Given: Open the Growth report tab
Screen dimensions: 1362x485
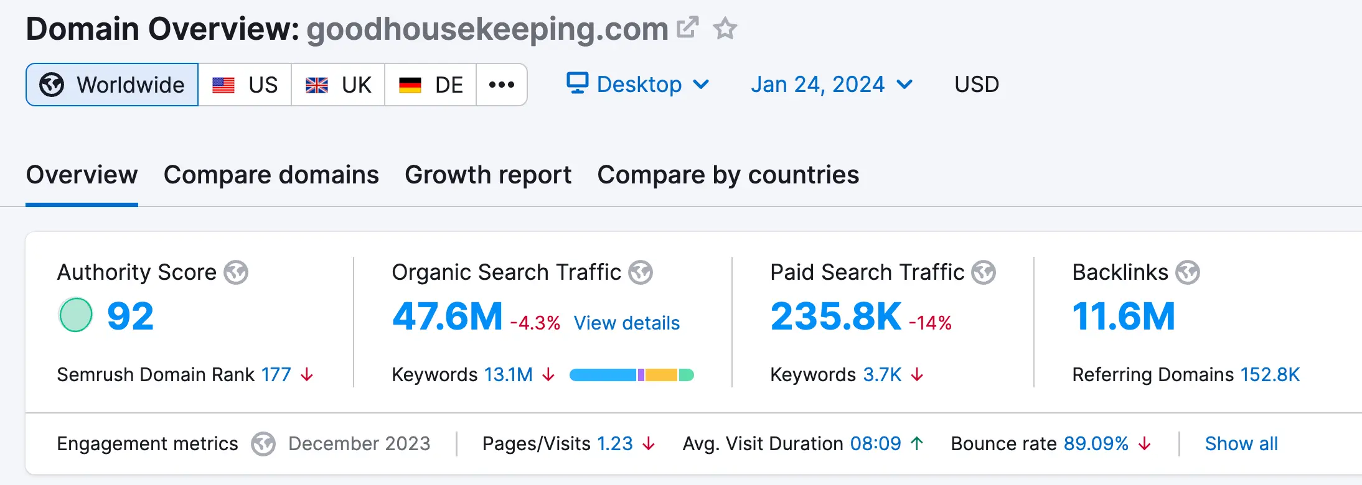Looking at the screenshot, I should [x=488, y=175].
